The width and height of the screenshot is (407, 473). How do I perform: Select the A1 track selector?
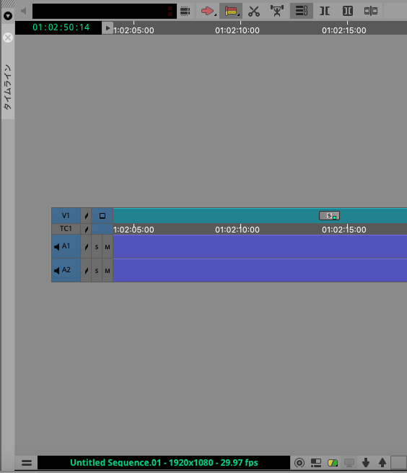pyautogui.click(x=66, y=246)
